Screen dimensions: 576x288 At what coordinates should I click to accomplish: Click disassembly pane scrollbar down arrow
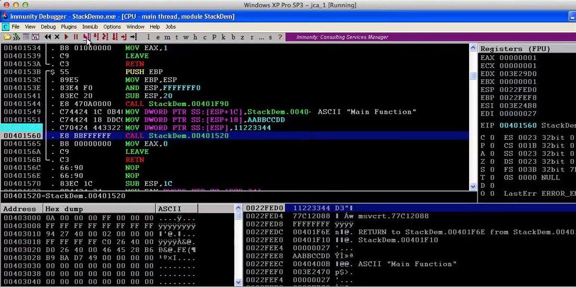(x=473, y=187)
